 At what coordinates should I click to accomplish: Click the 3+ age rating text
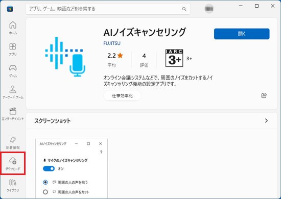pyautogui.click(x=189, y=59)
